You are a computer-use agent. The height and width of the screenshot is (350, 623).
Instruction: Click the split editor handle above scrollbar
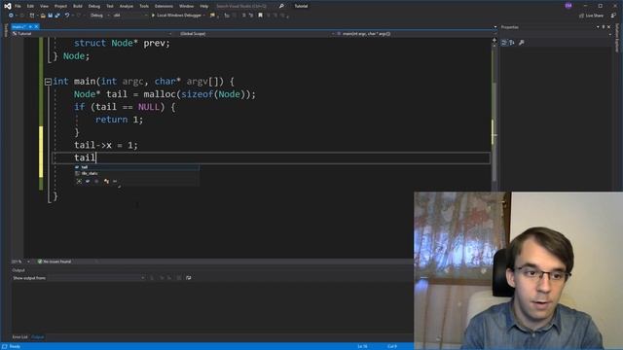[495, 39]
